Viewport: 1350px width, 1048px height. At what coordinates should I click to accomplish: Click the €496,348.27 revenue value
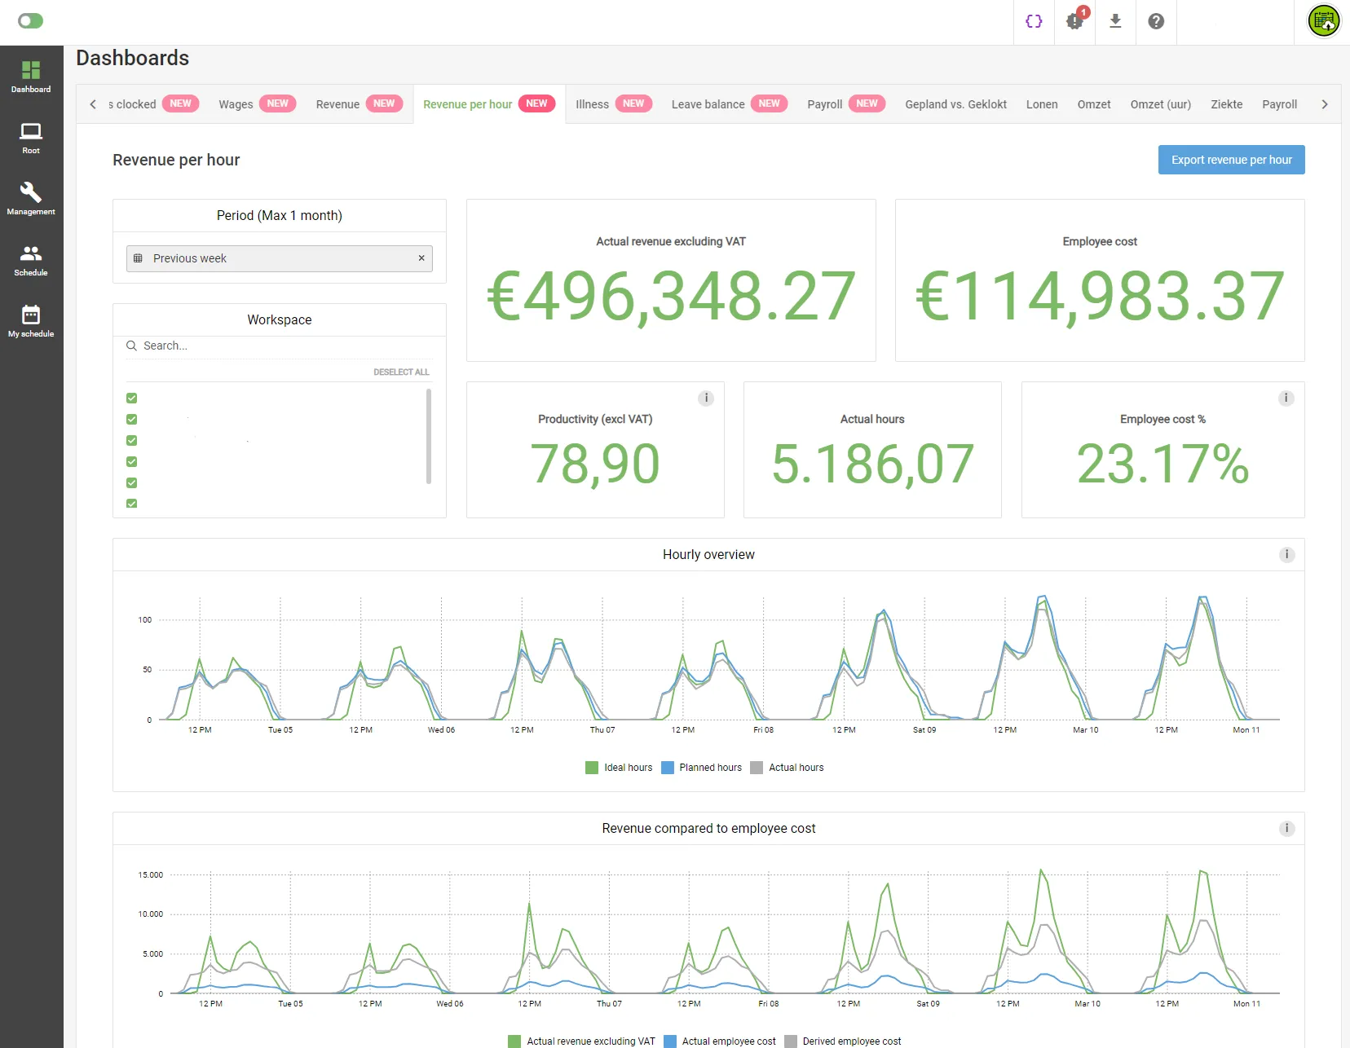click(671, 297)
